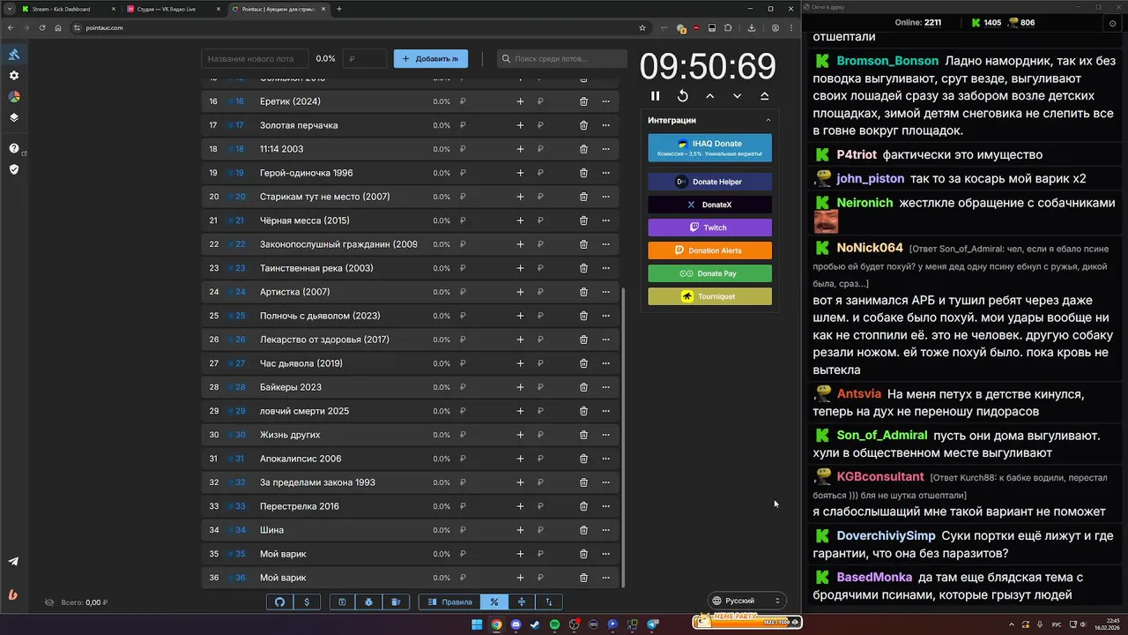Click bug report icon in bottom toolbar

tap(368, 601)
